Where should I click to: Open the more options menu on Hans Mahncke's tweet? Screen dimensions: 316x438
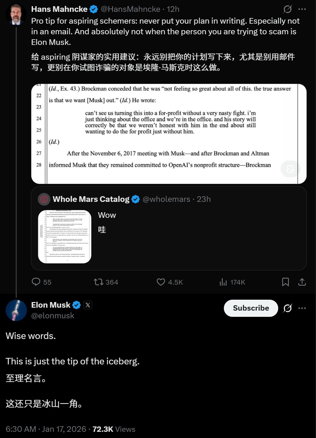click(302, 9)
